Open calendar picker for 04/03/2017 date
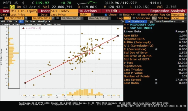 tap(26, 18)
